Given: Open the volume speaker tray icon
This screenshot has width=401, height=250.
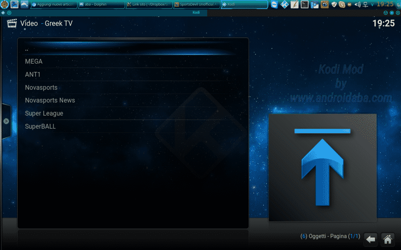Looking at the screenshot, I should [x=358, y=4].
